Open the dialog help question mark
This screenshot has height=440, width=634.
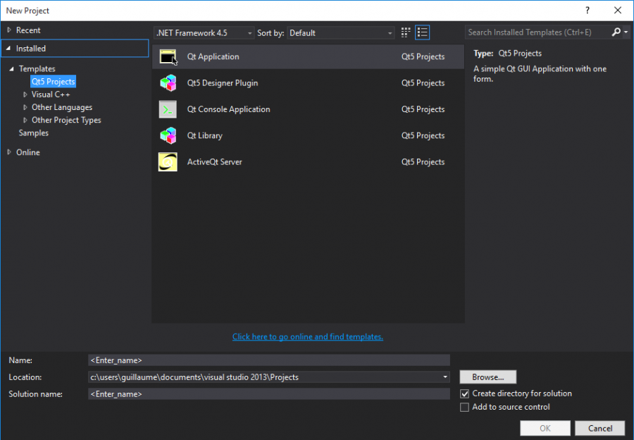point(588,11)
